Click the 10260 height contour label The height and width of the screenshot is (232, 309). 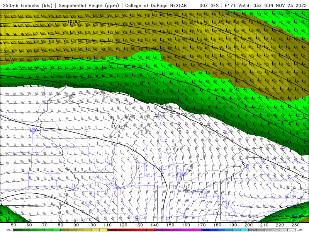coord(73,22)
